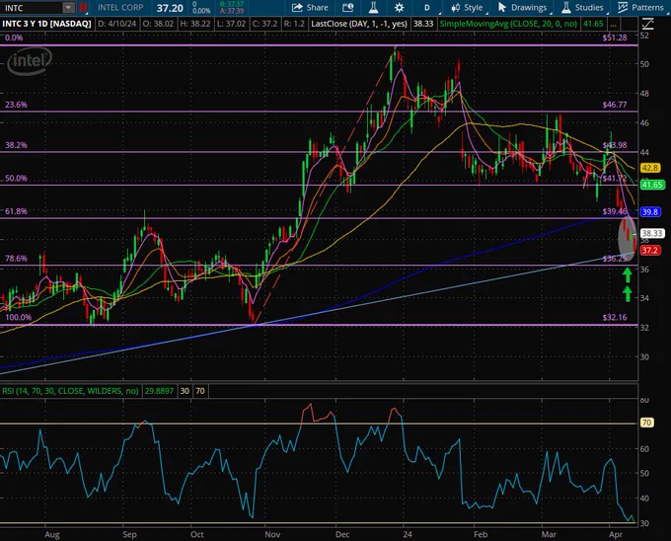Select the RSI 70 overbought level tag
The image size is (671, 541).
[x=200, y=391]
